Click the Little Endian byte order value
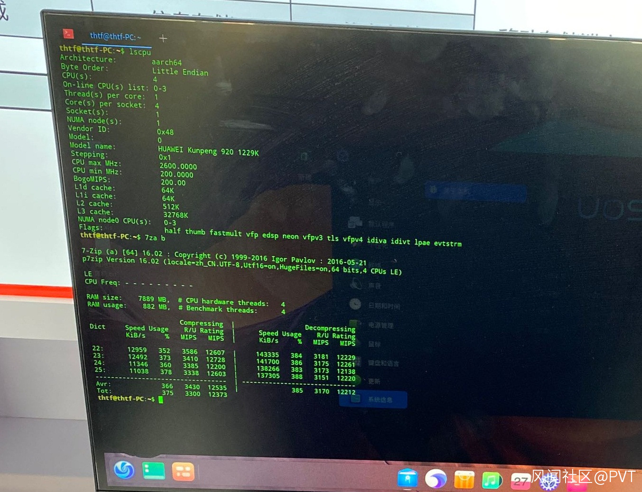 click(x=180, y=72)
